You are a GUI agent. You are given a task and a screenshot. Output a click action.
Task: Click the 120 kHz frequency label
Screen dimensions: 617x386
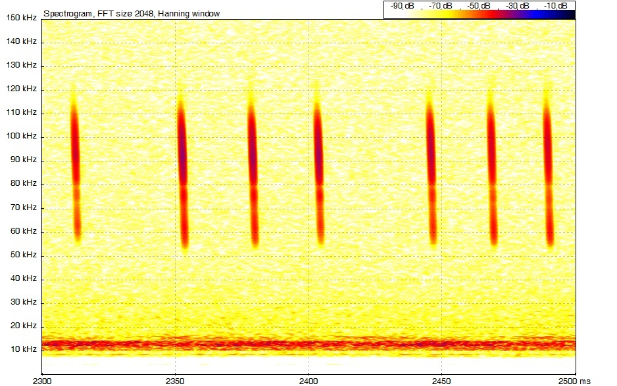tap(22, 89)
